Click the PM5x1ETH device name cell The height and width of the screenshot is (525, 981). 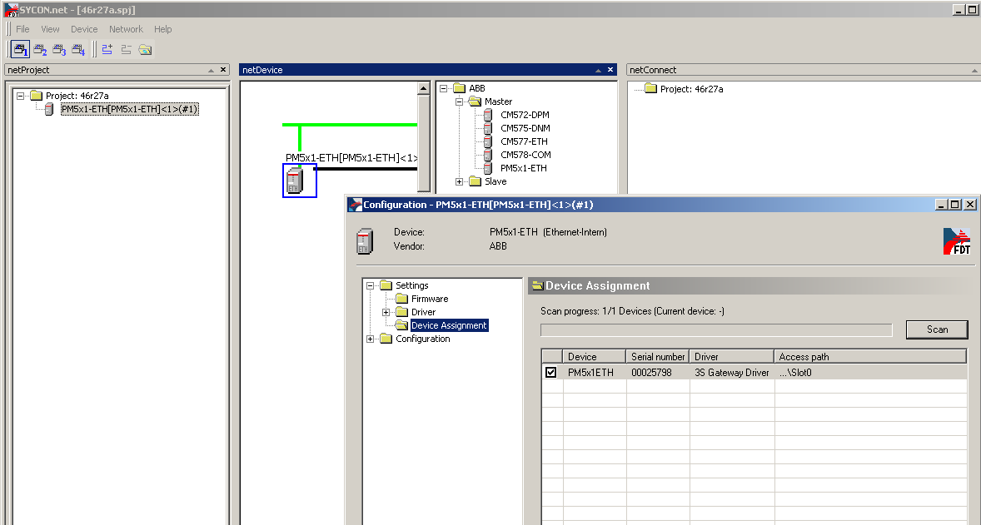(595, 373)
